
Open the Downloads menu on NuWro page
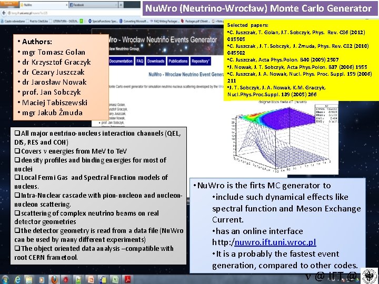156,61
